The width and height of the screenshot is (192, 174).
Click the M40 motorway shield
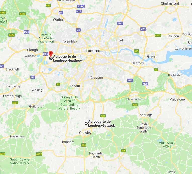coord(26,32)
